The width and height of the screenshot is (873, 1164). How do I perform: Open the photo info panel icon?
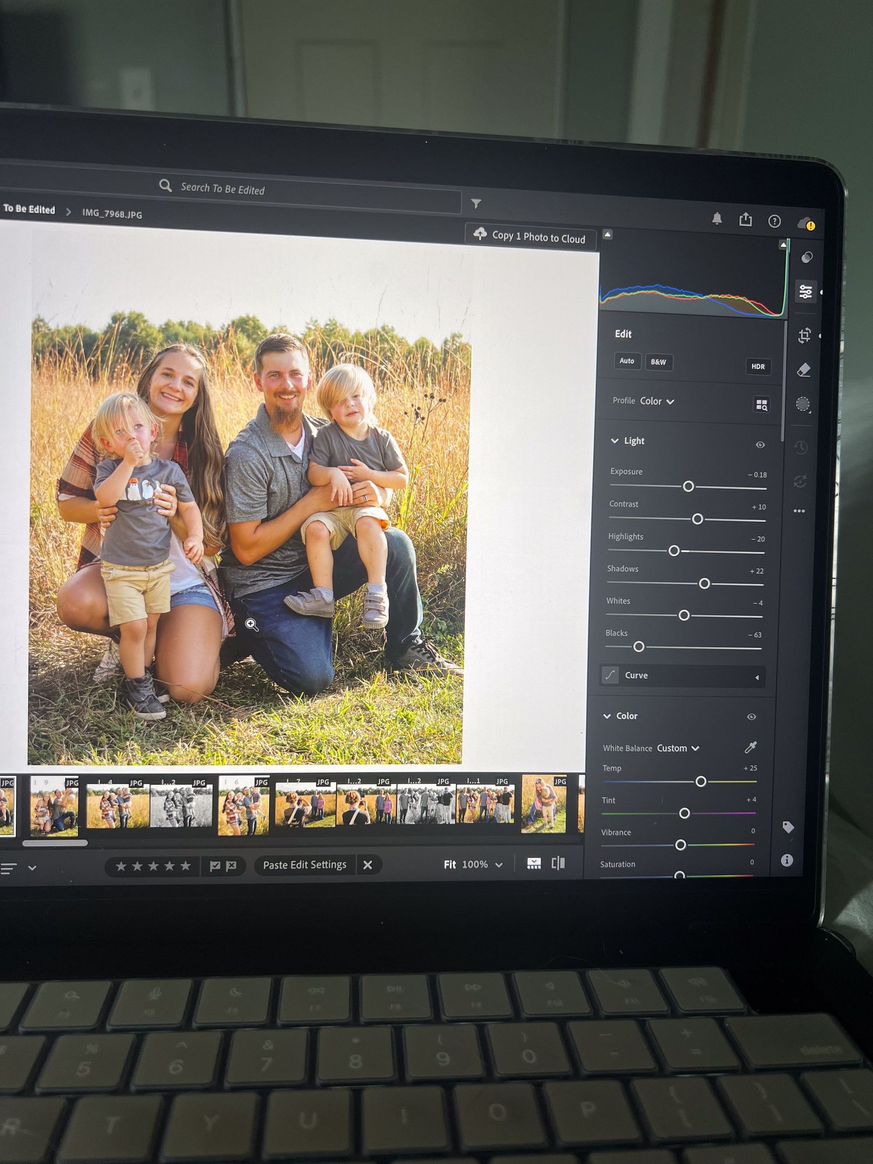pyautogui.click(x=787, y=860)
